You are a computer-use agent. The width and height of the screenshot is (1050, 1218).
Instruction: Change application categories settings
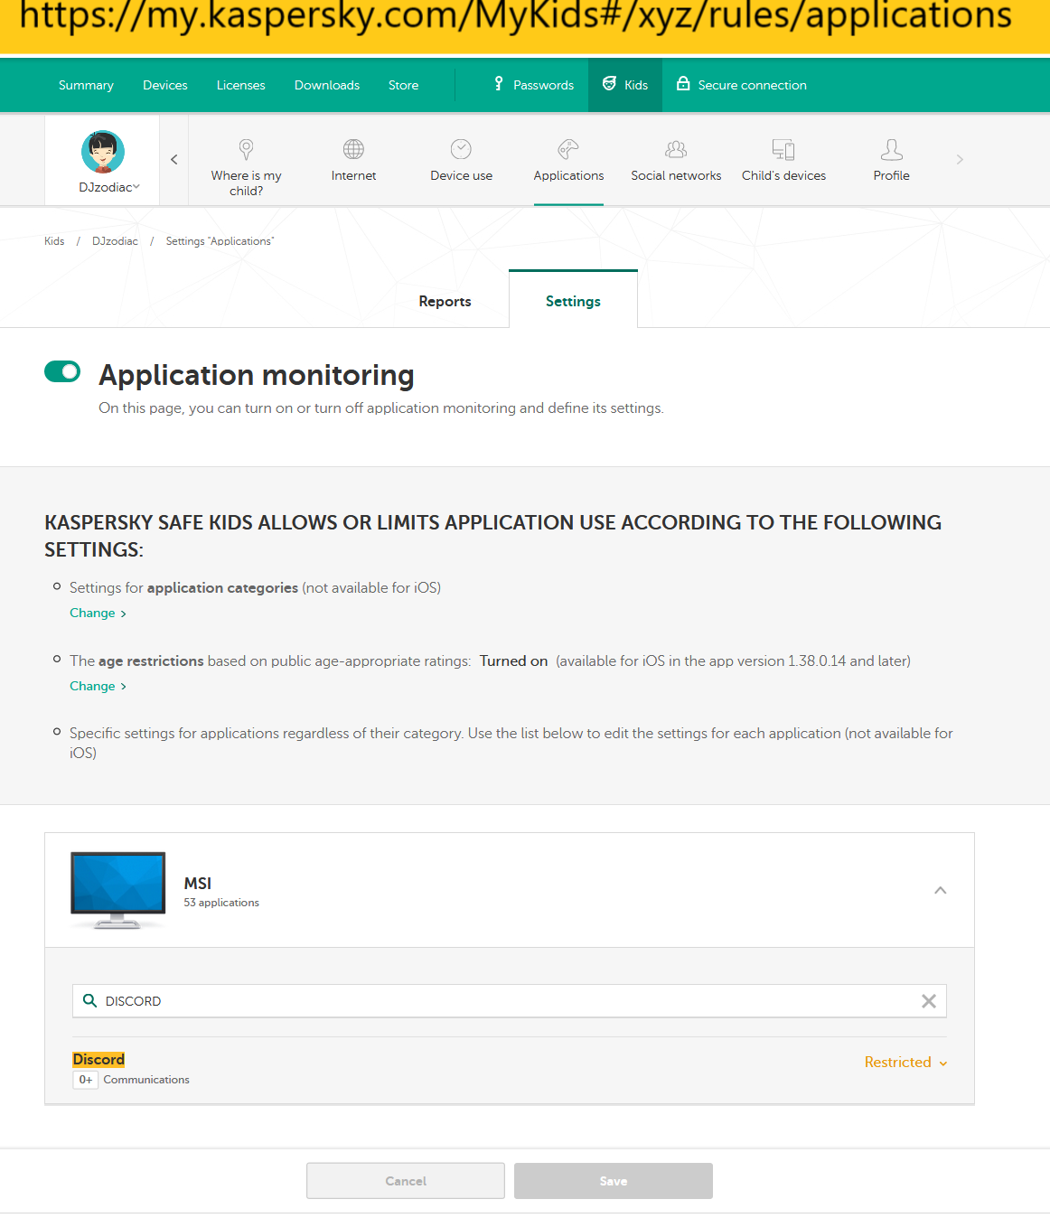pyautogui.click(x=98, y=613)
